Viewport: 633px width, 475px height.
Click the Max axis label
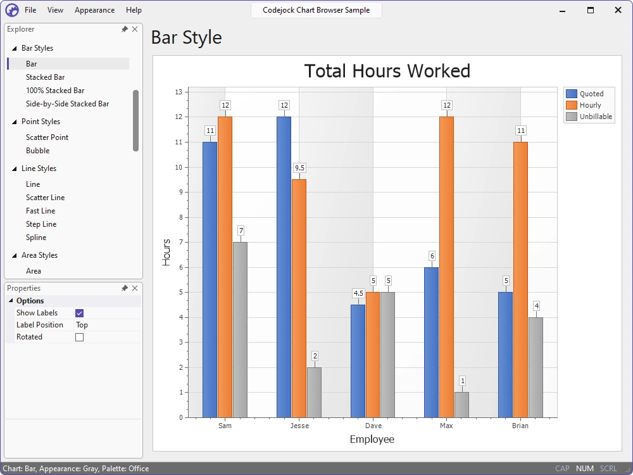(446, 426)
